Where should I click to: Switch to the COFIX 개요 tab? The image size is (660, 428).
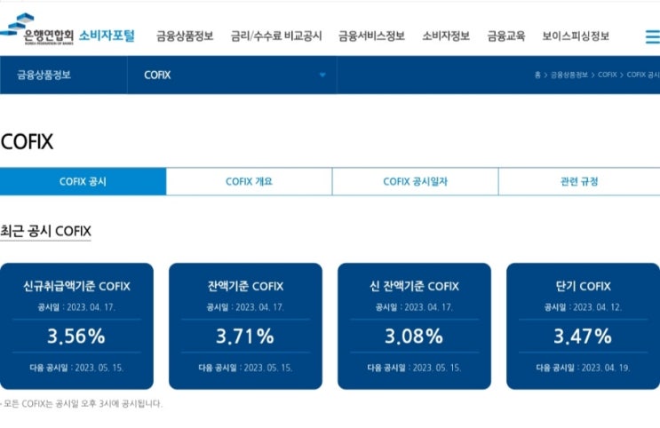(x=250, y=181)
